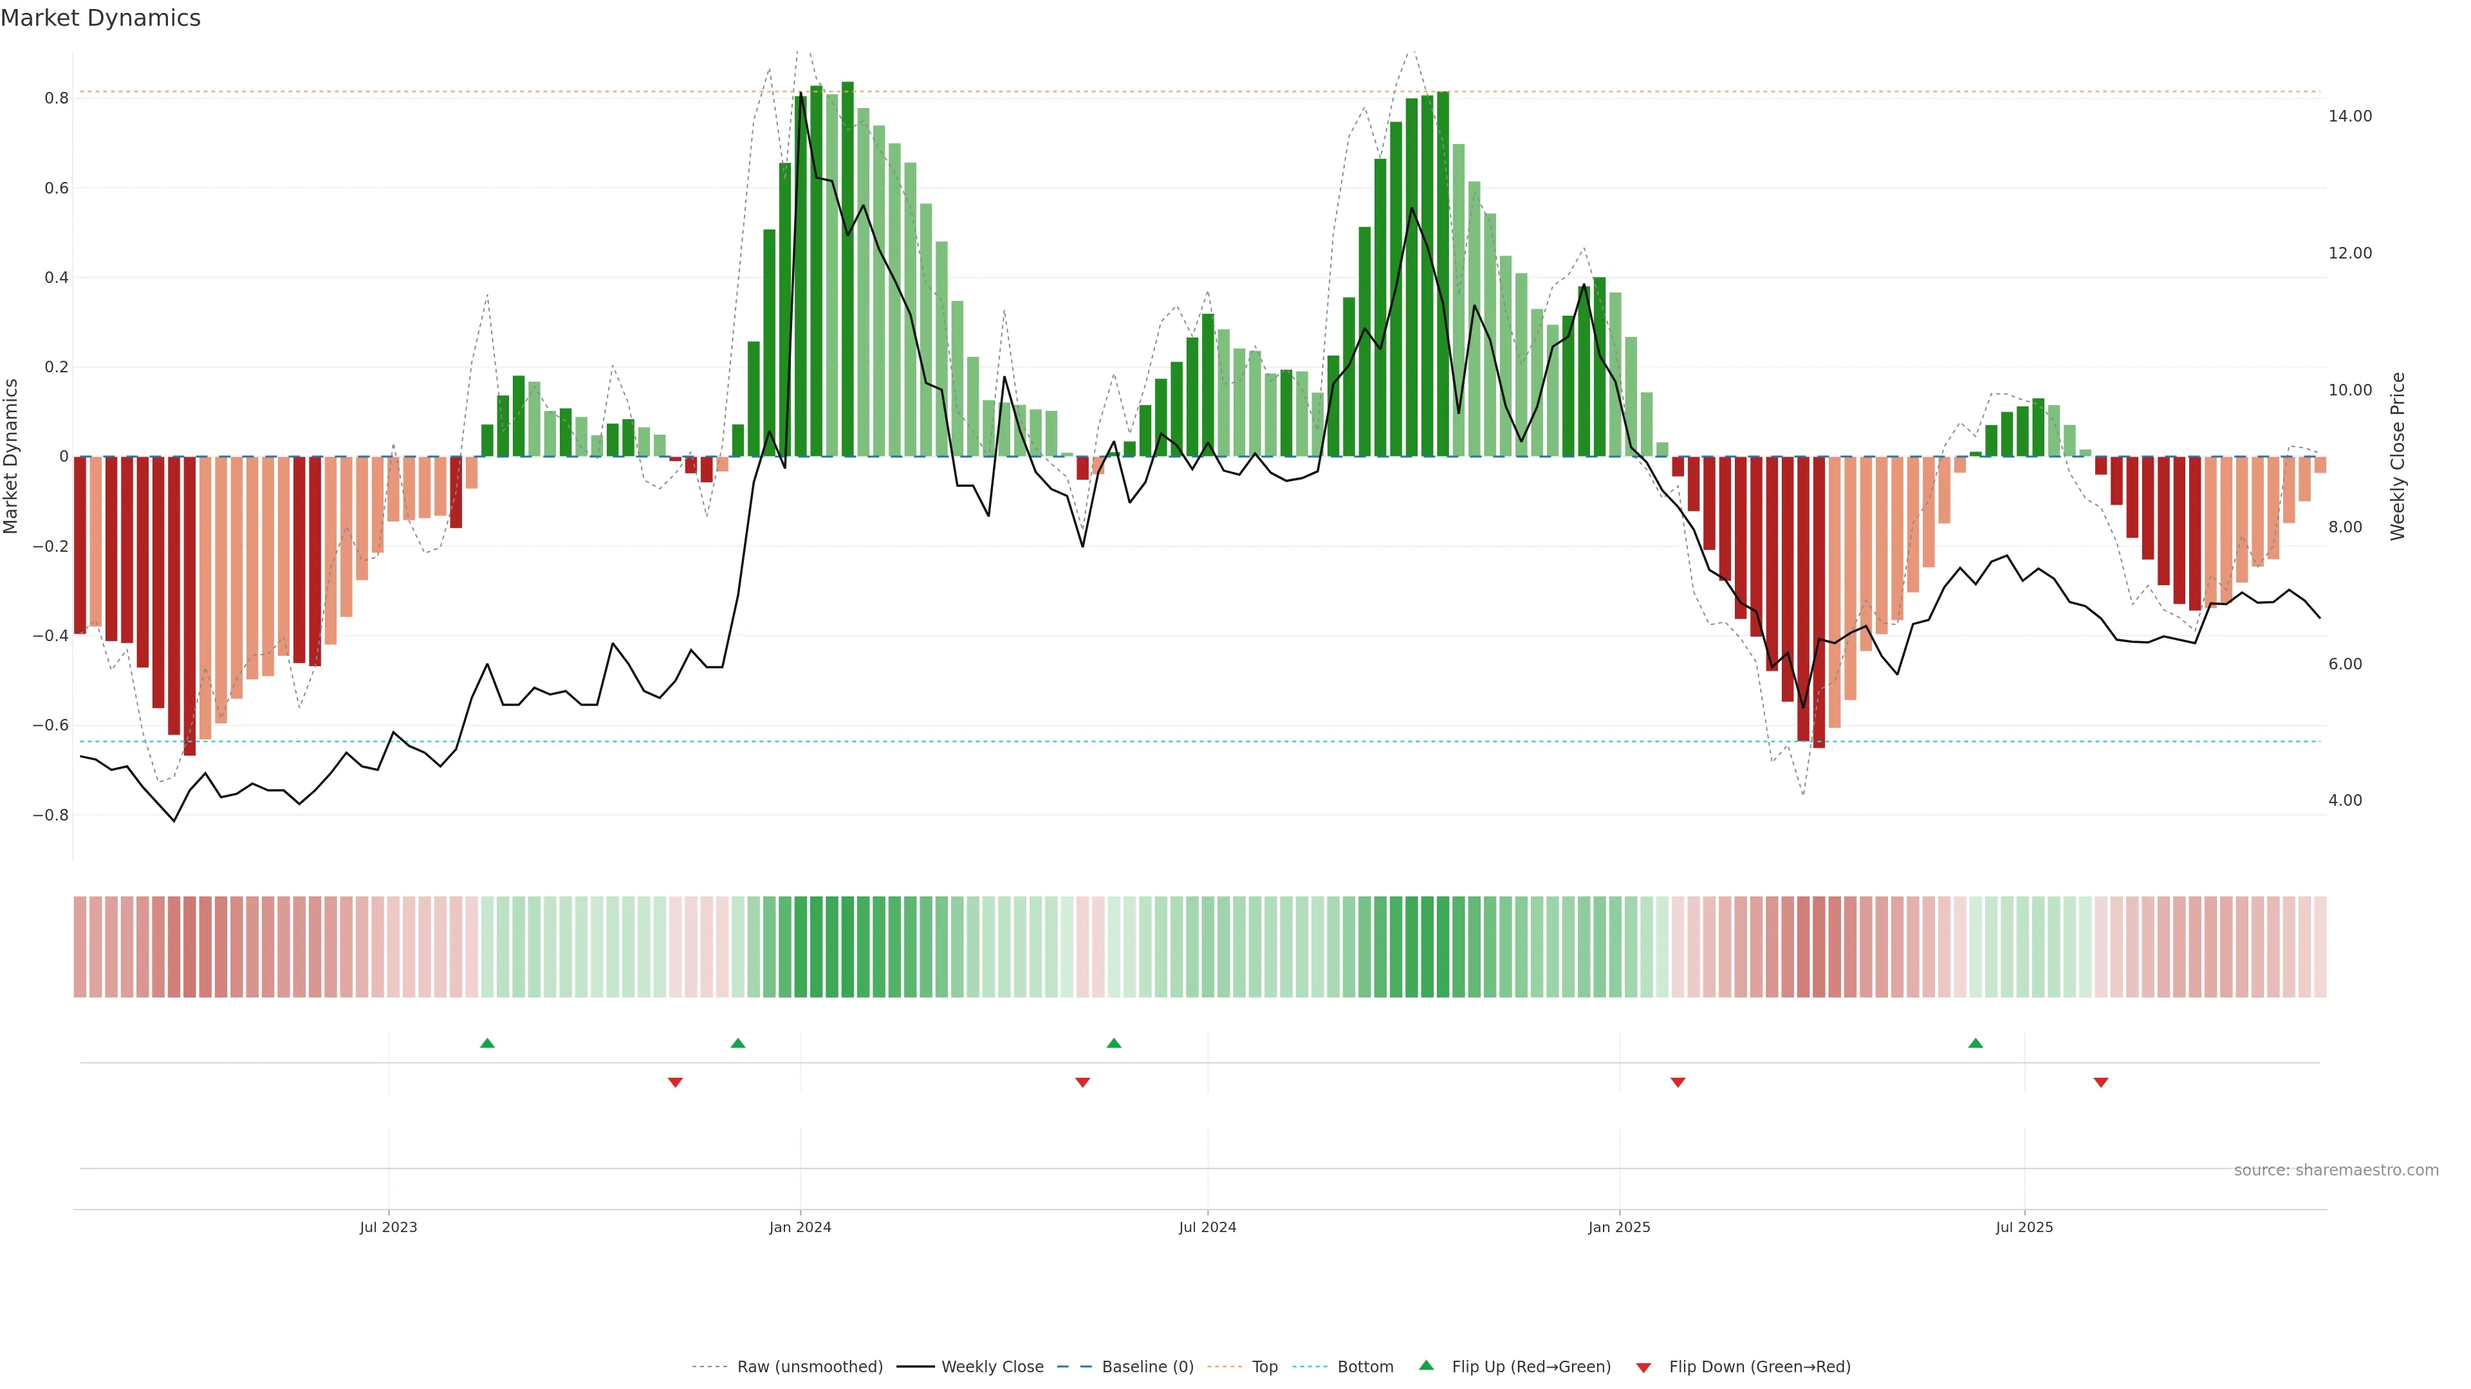Image resolution: width=2471 pixels, height=1389 pixels.
Task: Toggle the Flip Up (Red→Green) legend item
Action: coord(1531,1367)
